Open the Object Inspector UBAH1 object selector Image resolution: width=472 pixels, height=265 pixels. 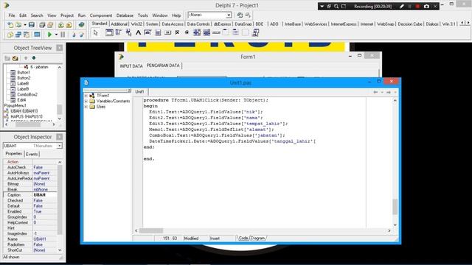click(x=59, y=146)
